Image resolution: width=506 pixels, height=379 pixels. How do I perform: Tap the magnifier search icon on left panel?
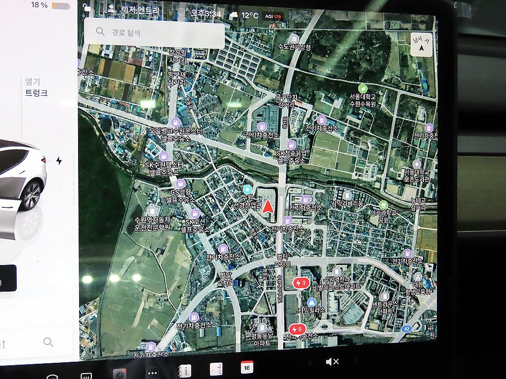(x=48, y=341)
